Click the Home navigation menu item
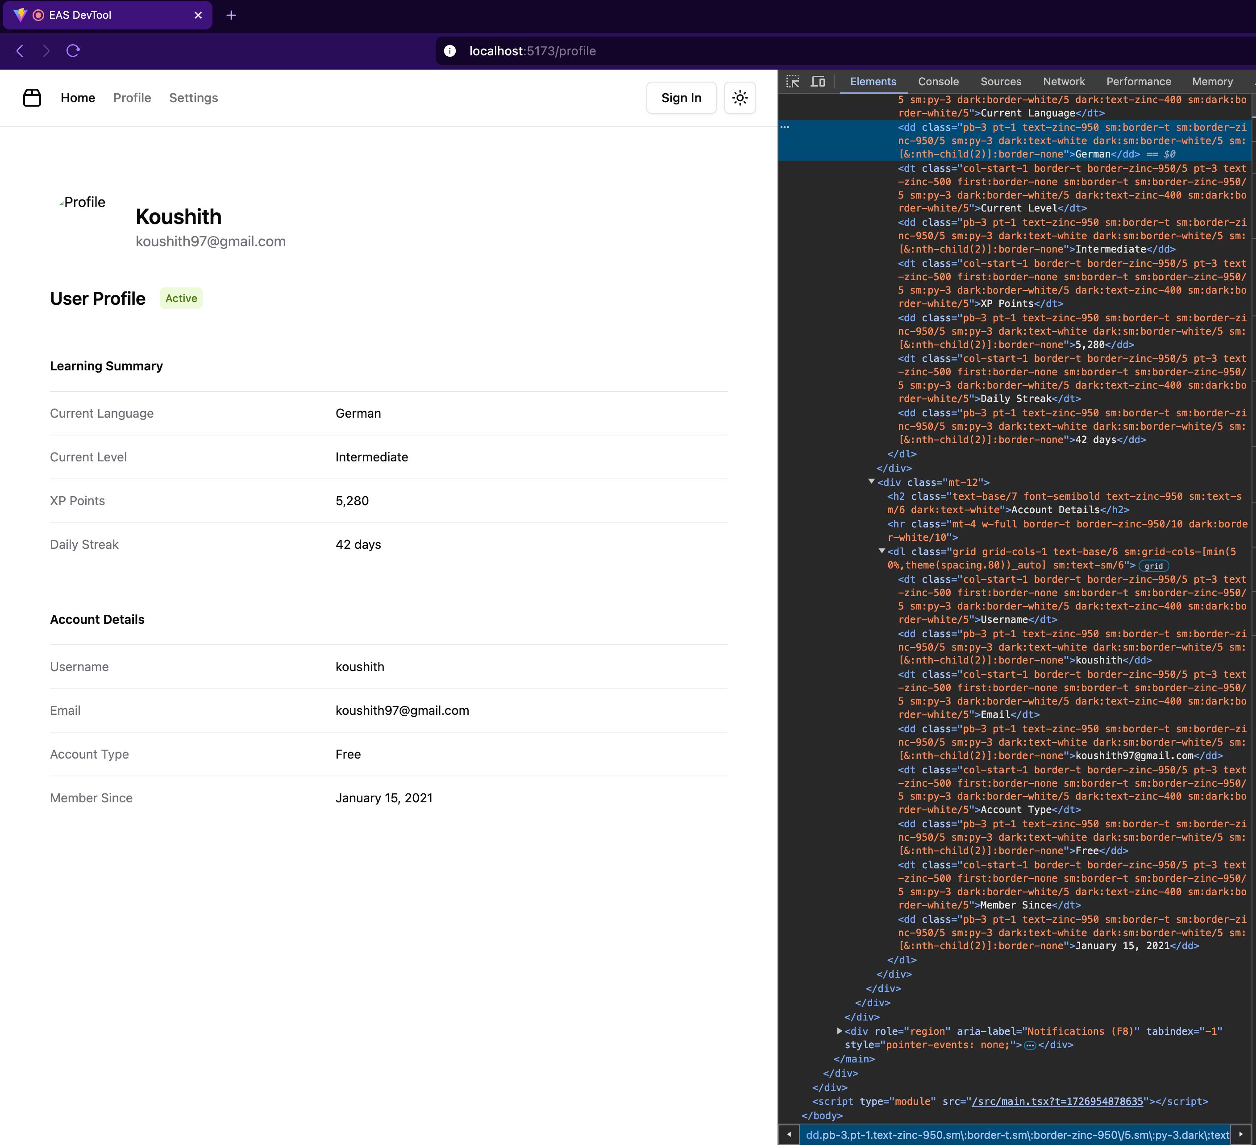Viewport: 1256px width, 1145px height. (78, 97)
